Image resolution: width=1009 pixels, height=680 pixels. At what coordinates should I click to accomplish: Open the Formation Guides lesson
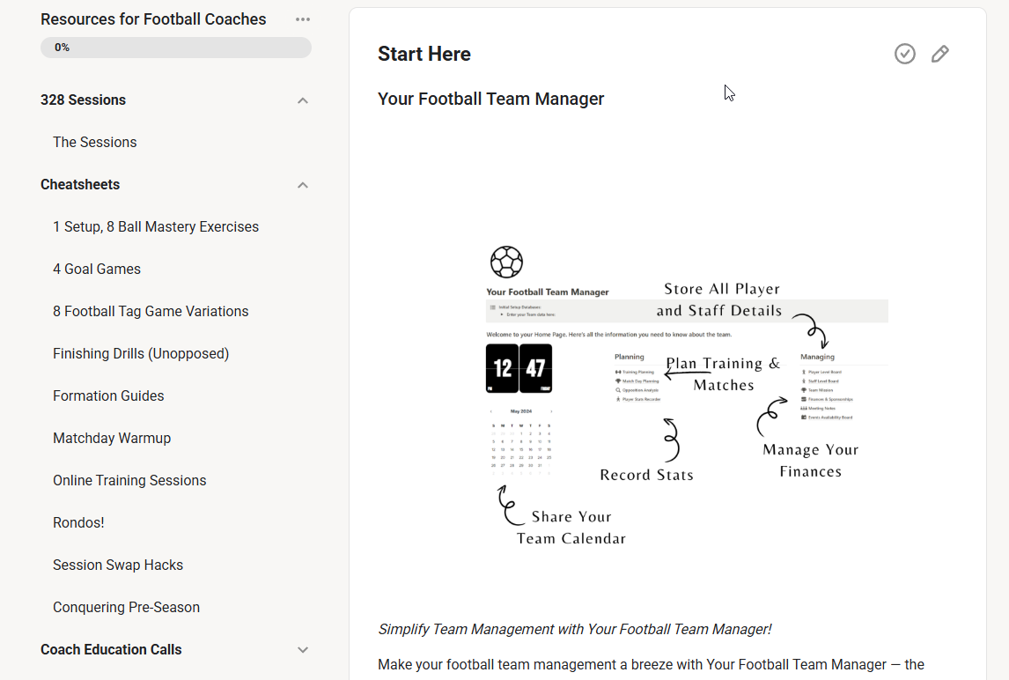point(108,395)
